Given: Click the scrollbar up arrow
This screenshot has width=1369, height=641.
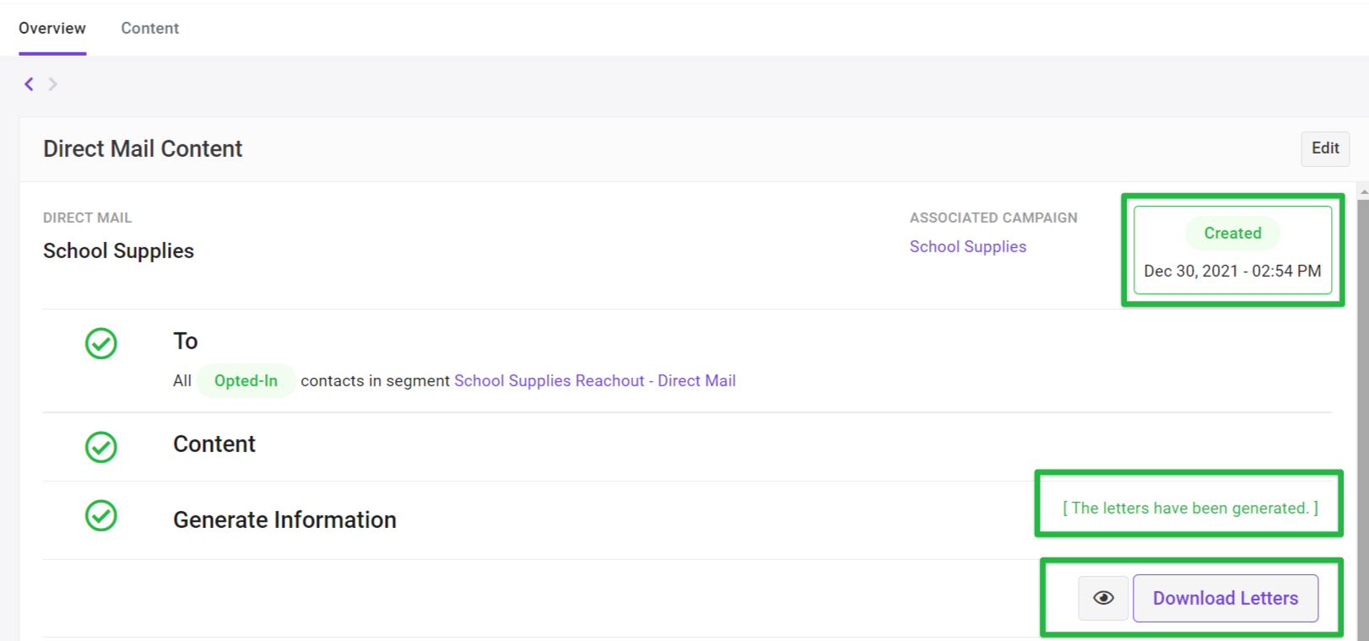Looking at the screenshot, I should 1363,192.
